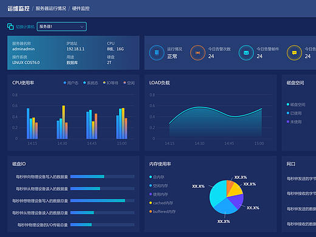Toggle the 空闲 legend in CPU chart
316x237 pixels.
click(129, 83)
